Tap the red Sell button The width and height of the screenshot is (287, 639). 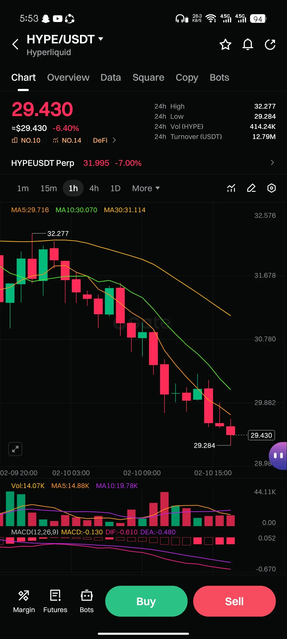click(234, 601)
